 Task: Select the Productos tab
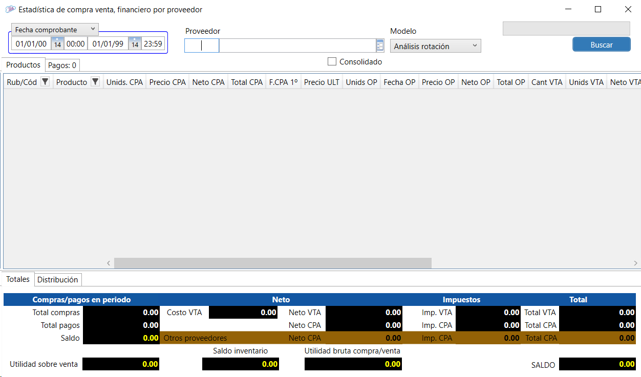pos(23,65)
